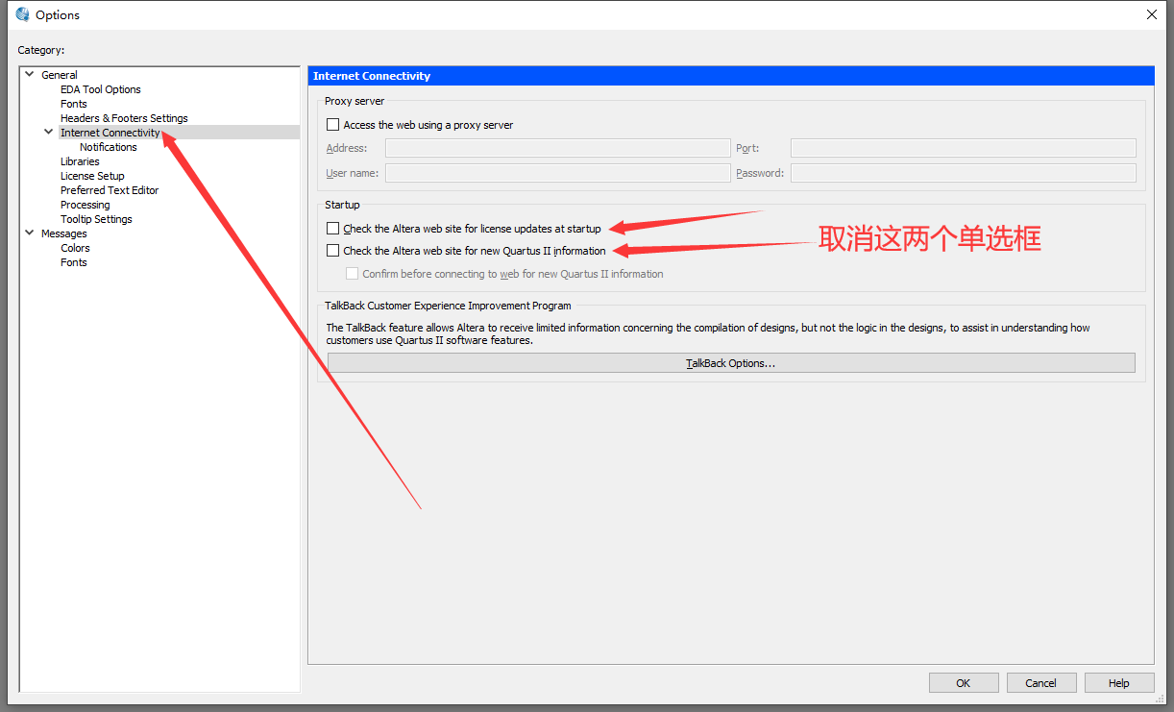Collapse the Messages category tree node
1174x712 pixels.
[30, 233]
